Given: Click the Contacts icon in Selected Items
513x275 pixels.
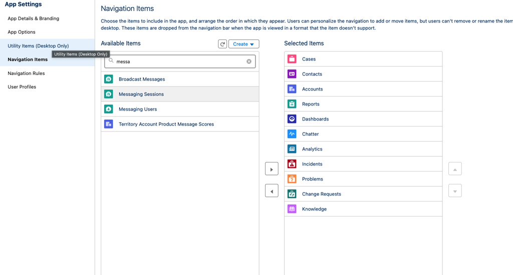Looking at the screenshot, I should (292, 74).
